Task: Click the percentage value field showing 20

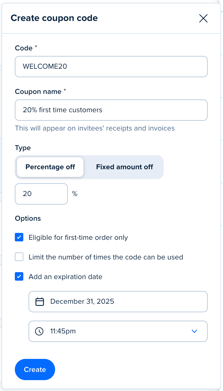Action: (x=41, y=194)
